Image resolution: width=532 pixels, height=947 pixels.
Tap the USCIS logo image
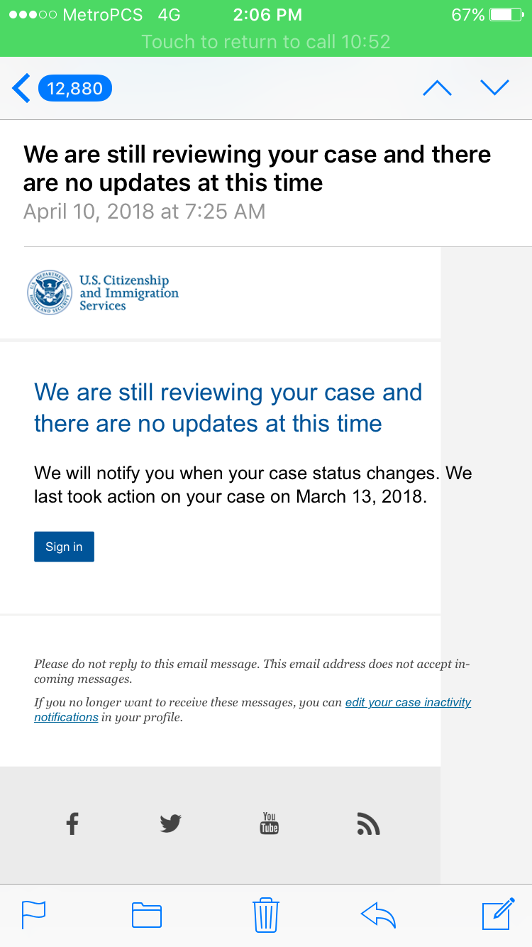click(x=103, y=292)
